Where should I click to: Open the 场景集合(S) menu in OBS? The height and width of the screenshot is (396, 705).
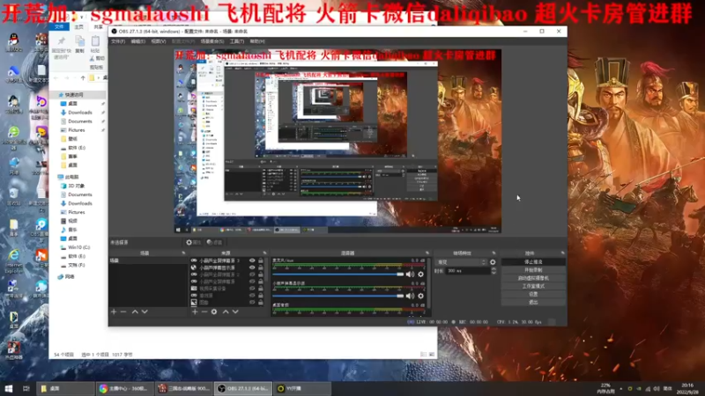pos(211,41)
